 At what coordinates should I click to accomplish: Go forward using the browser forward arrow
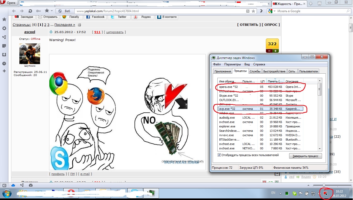click(22, 11)
